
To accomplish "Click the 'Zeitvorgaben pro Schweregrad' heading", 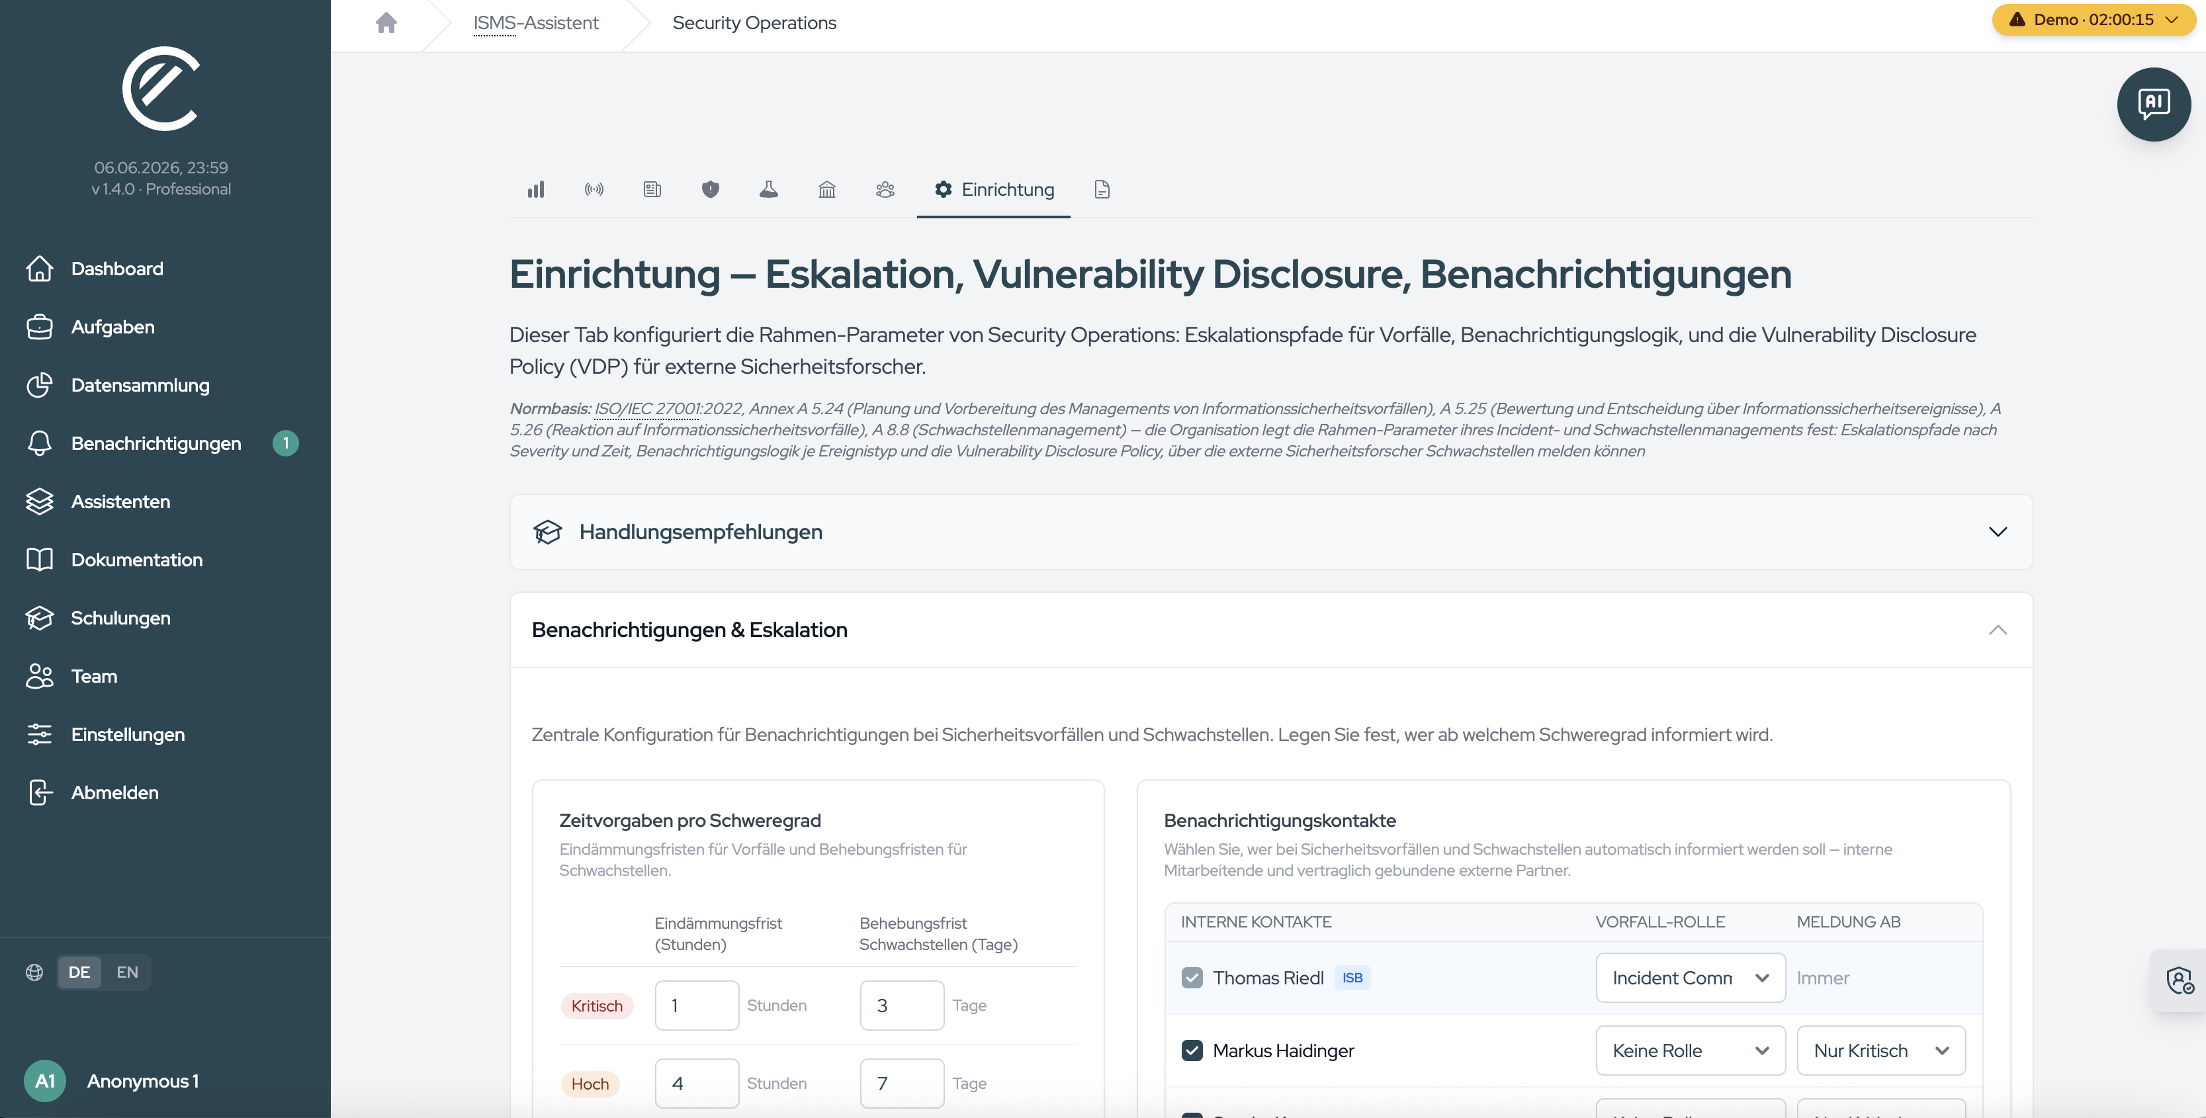I will pos(689,820).
